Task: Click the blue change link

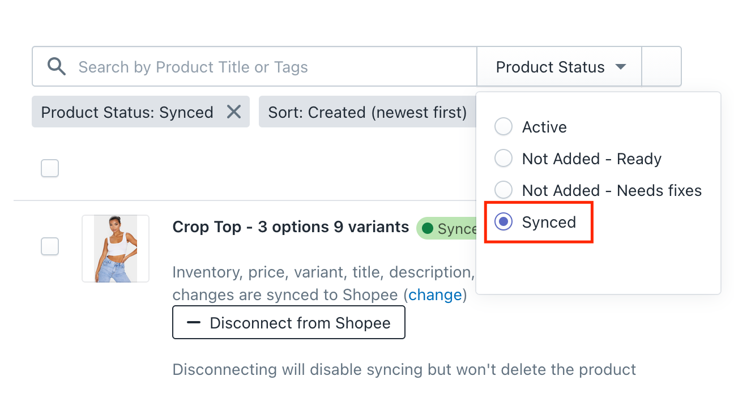Action: pos(435,295)
